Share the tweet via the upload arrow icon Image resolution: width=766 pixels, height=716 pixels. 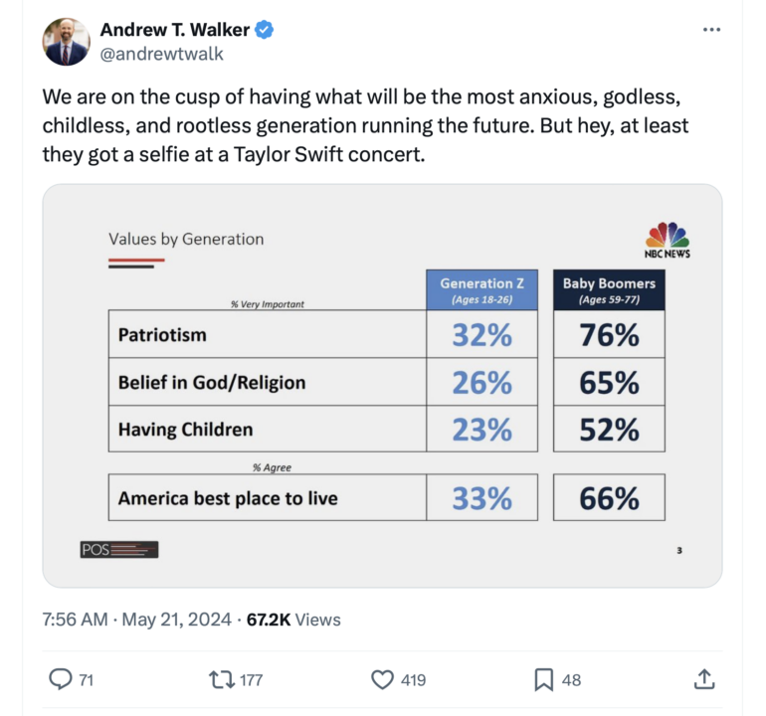[703, 679]
